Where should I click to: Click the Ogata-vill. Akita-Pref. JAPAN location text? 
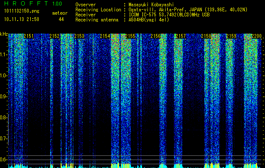[188, 10]
